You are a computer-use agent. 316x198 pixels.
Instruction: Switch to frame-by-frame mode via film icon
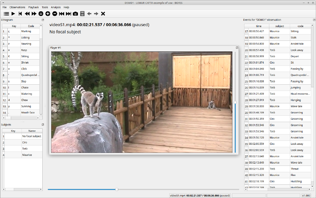pos(82,14)
